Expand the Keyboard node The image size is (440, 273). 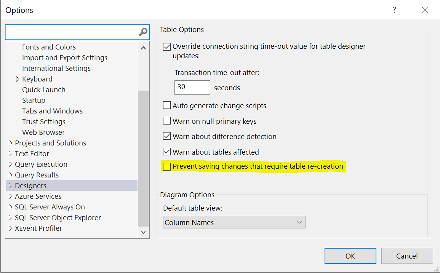pos(18,79)
